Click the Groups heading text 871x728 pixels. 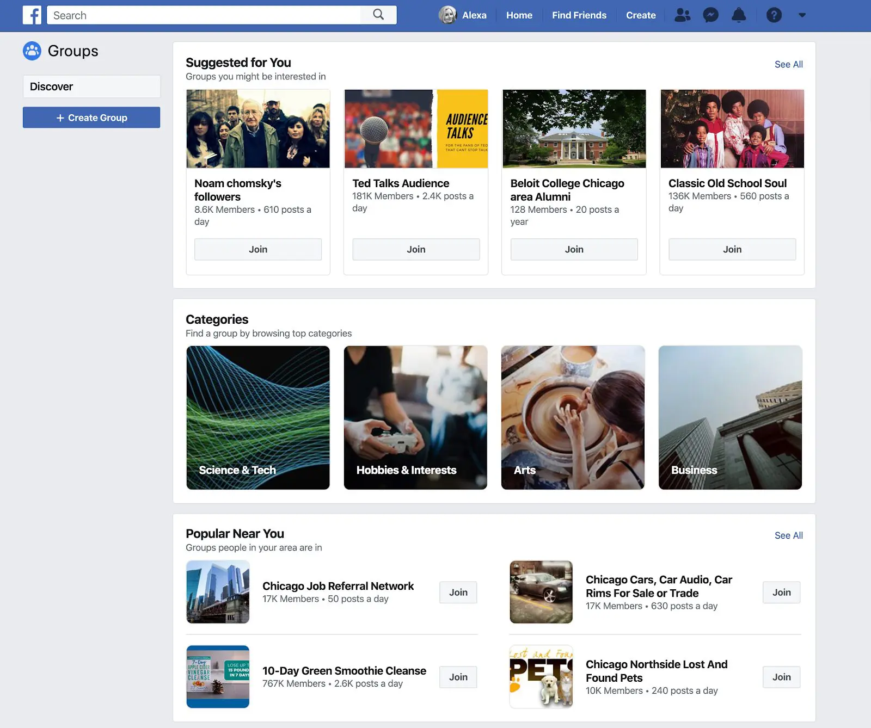[x=73, y=51]
